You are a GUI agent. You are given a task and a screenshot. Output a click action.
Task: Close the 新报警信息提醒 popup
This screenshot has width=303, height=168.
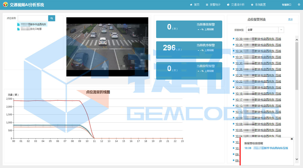tap(292, 139)
